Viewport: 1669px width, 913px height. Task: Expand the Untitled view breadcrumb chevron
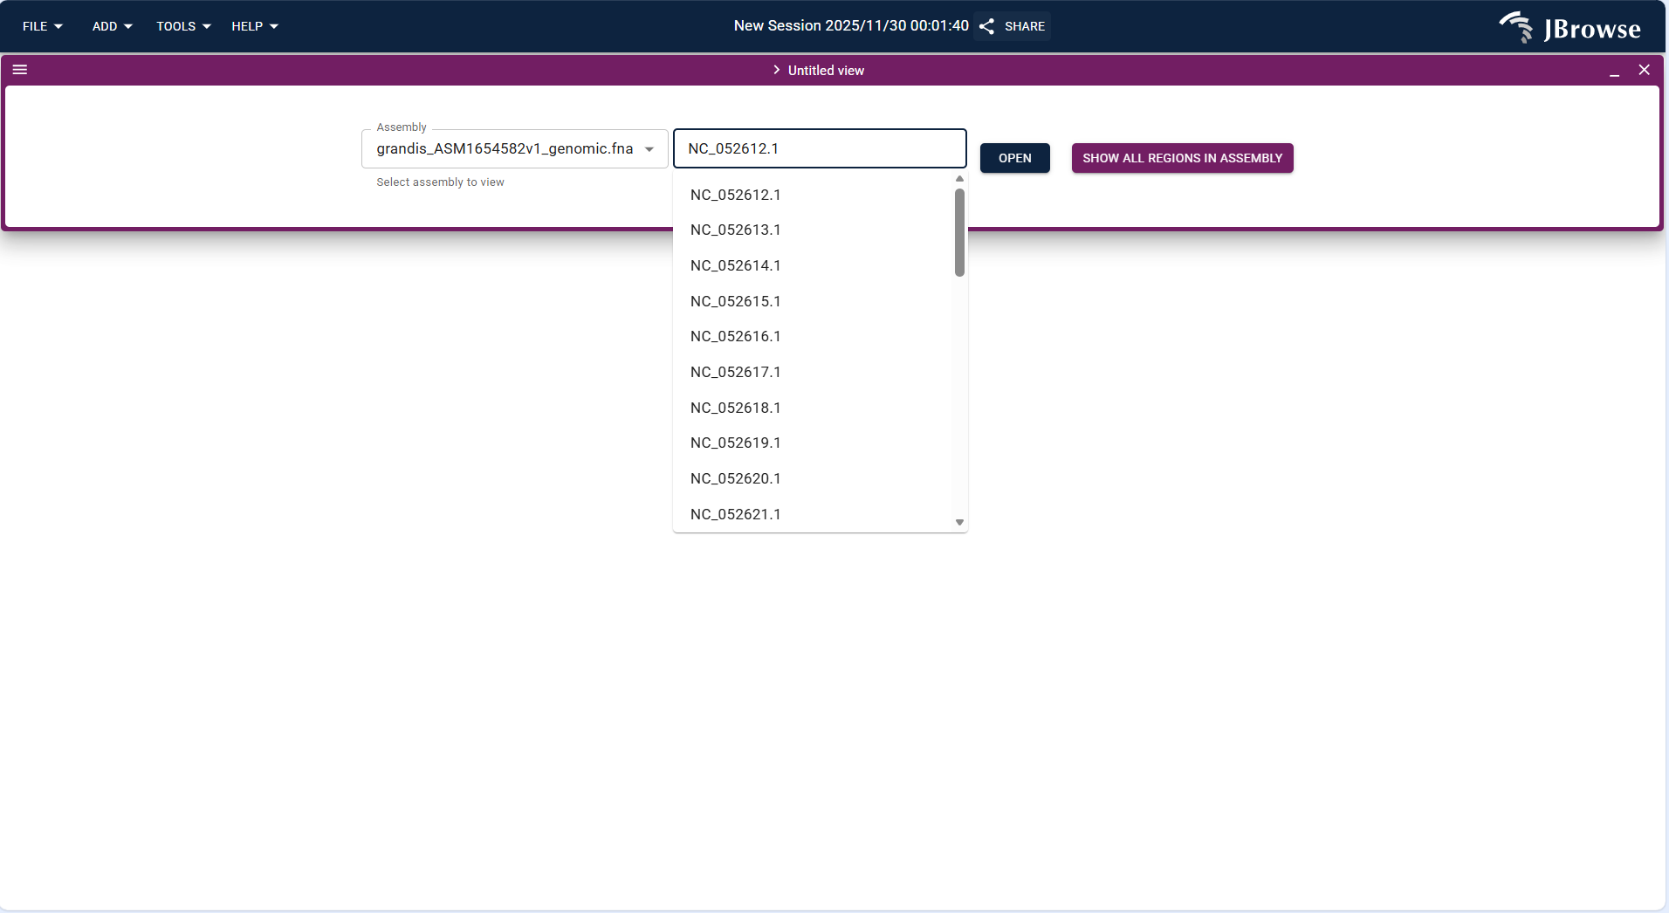click(x=775, y=70)
